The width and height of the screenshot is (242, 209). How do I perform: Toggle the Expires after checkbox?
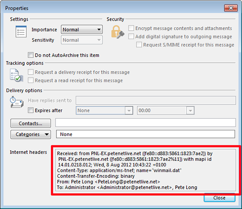click(x=30, y=110)
